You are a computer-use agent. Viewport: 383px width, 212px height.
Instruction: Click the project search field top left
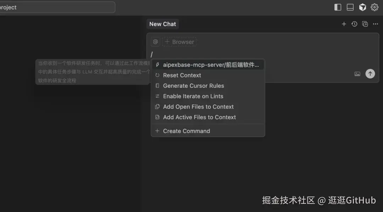pyautogui.click(x=57, y=7)
